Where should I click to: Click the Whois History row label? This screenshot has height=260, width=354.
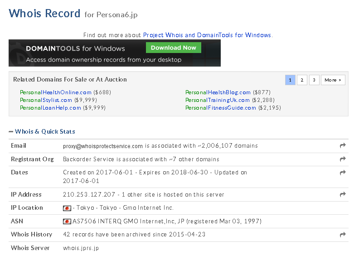[x=31, y=234]
